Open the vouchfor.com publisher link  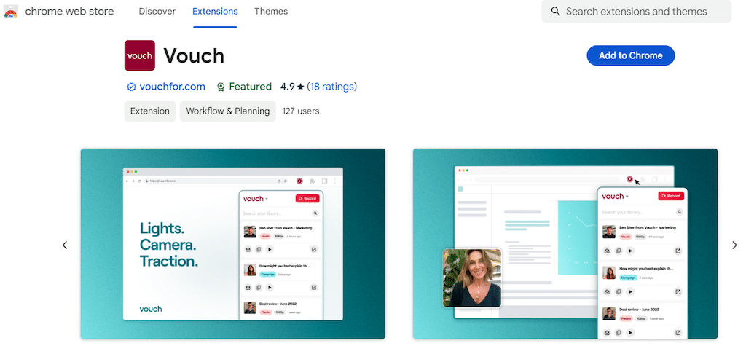(172, 87)
